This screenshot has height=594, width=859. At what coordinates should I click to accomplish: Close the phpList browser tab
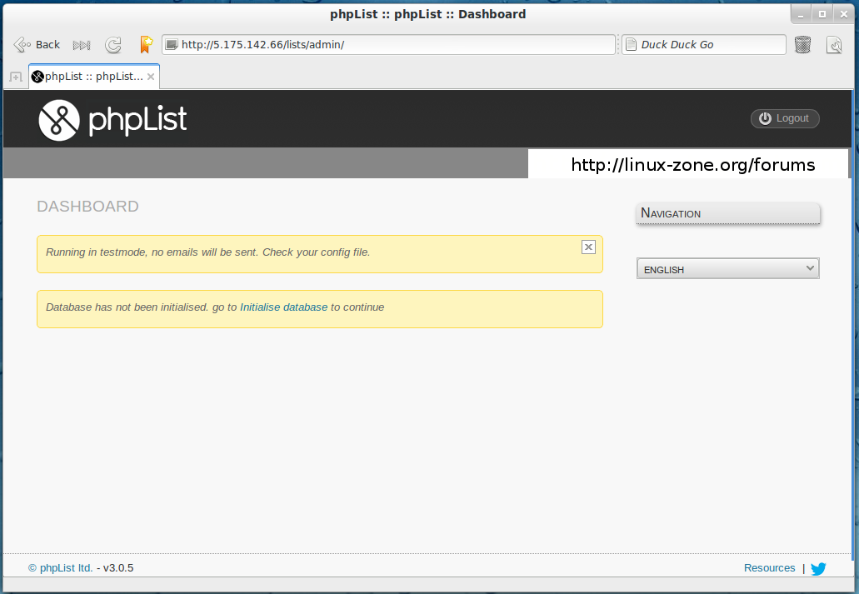click(151, 77)
